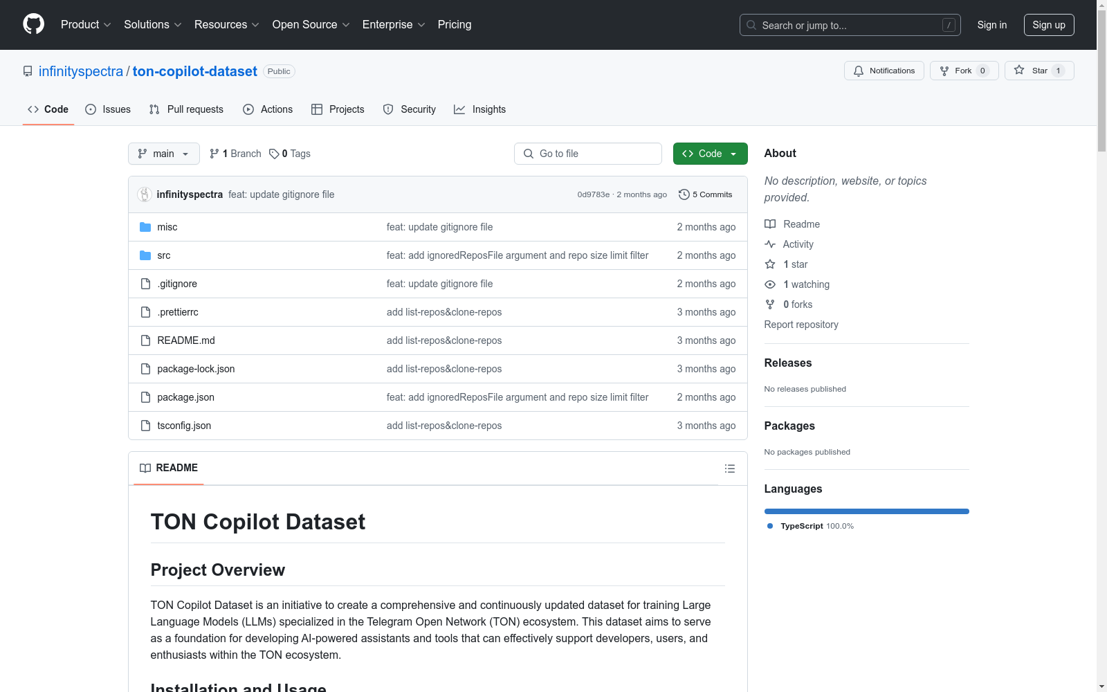Expand the Resources menu
The height and width of the screenshot is (692, 1107).
[x=227, y=25]
